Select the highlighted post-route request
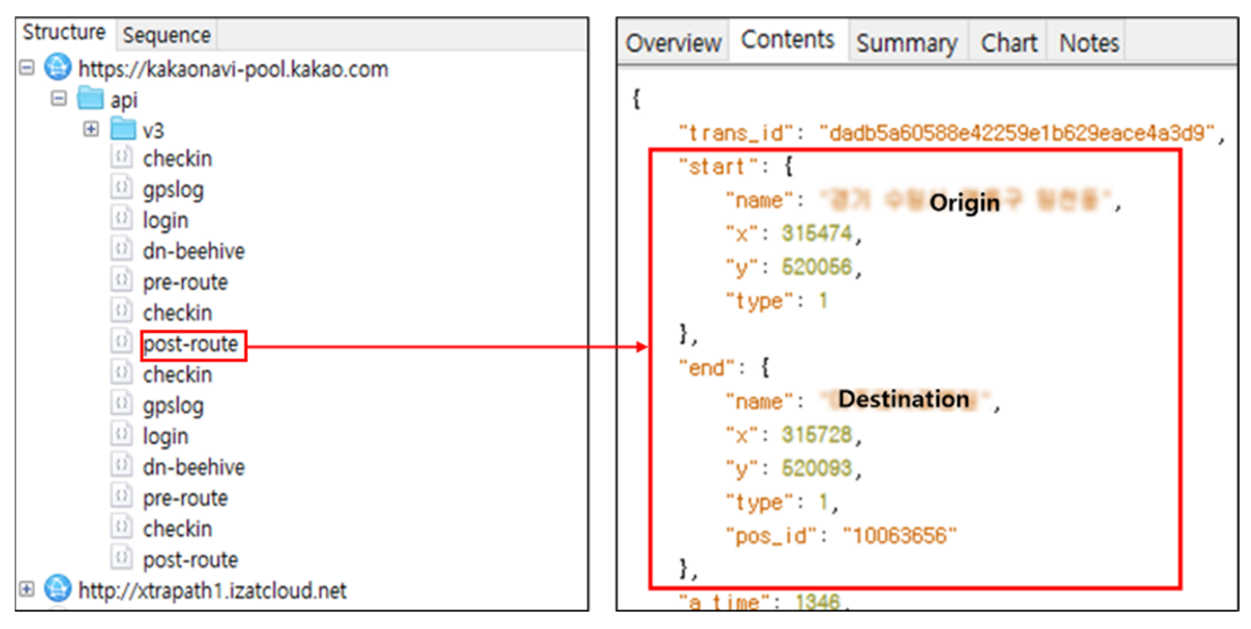1251x629 pixels. tap(191, 344)
